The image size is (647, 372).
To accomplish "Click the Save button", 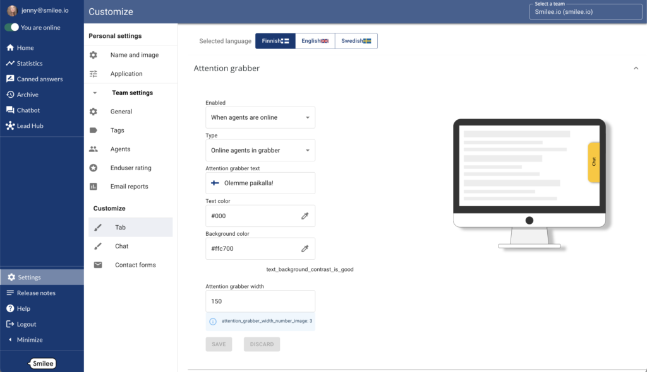I will 219,344.
